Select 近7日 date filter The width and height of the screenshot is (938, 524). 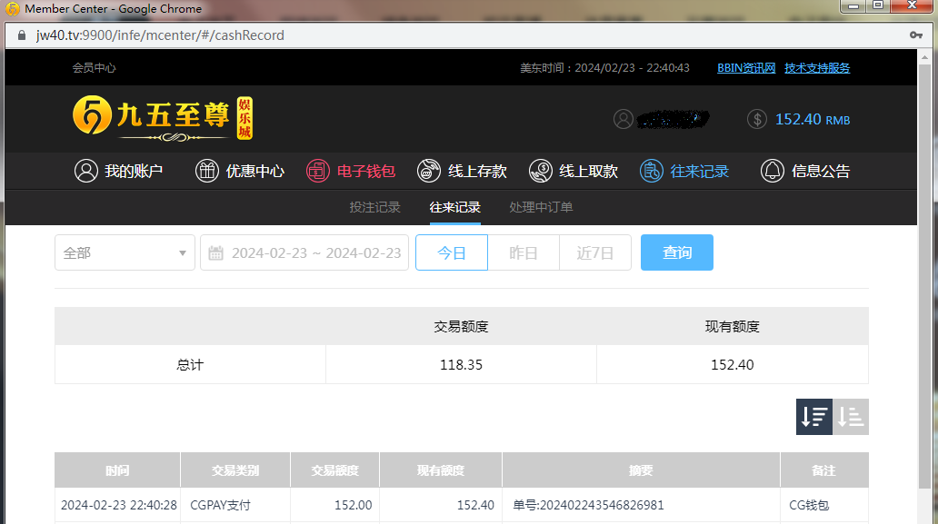point(595,252)
